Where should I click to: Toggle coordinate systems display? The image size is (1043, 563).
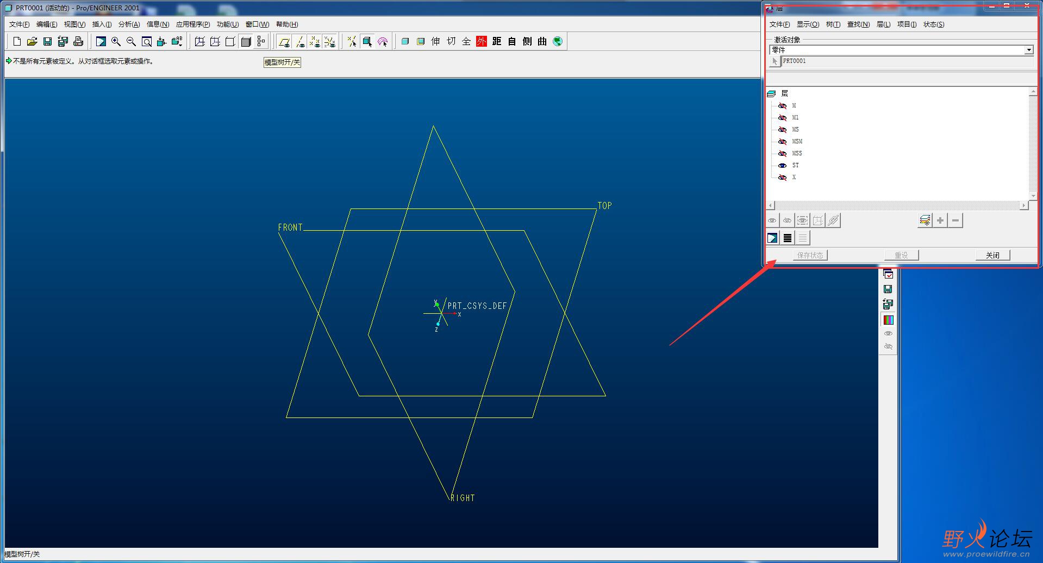329,41
